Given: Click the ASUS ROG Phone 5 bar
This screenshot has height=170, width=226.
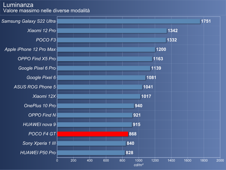Looking at the screenshot, I should 100,87.
